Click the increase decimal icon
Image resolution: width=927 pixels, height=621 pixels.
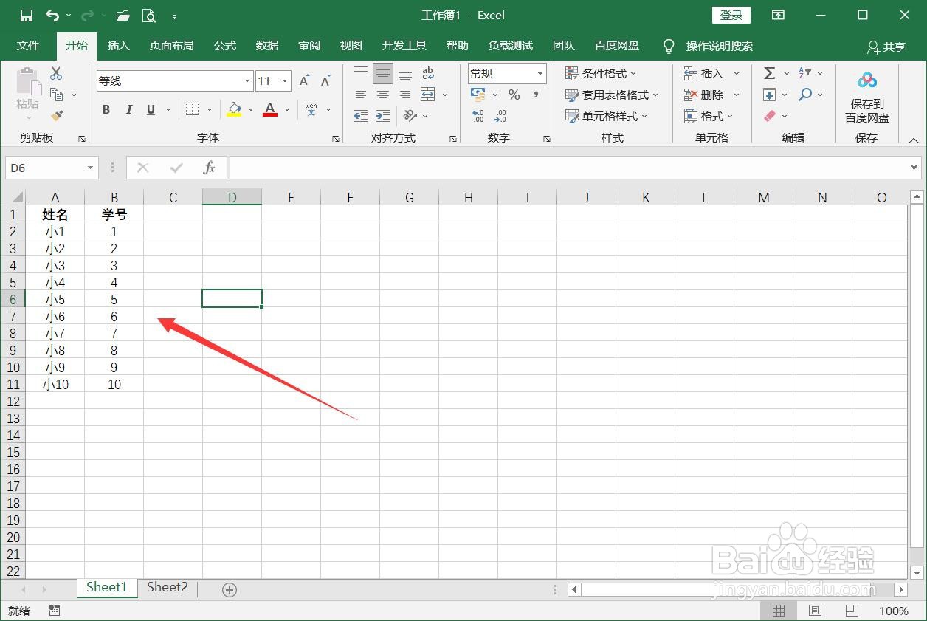(478, 116)
